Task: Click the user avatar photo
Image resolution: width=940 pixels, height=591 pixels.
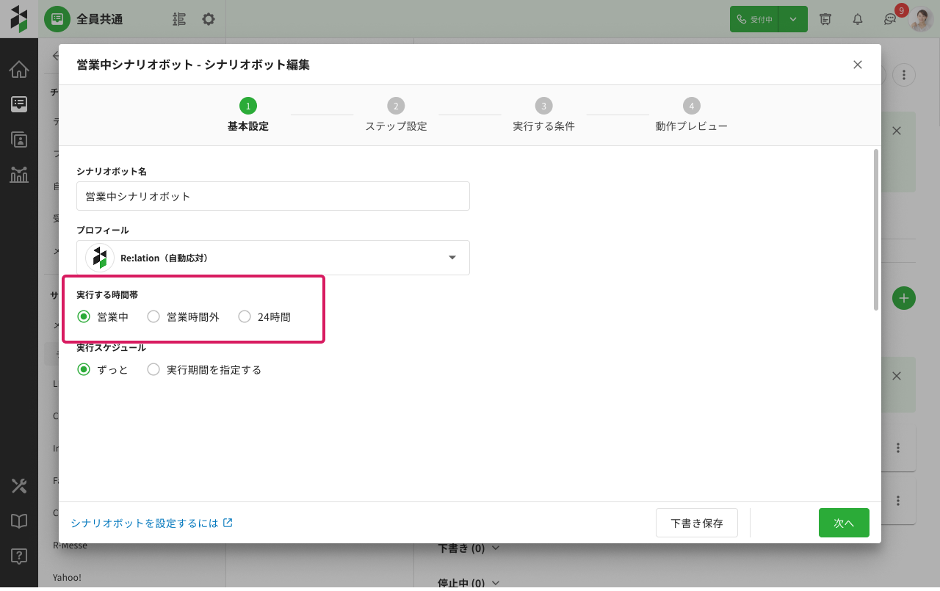Action: [921, 19]
